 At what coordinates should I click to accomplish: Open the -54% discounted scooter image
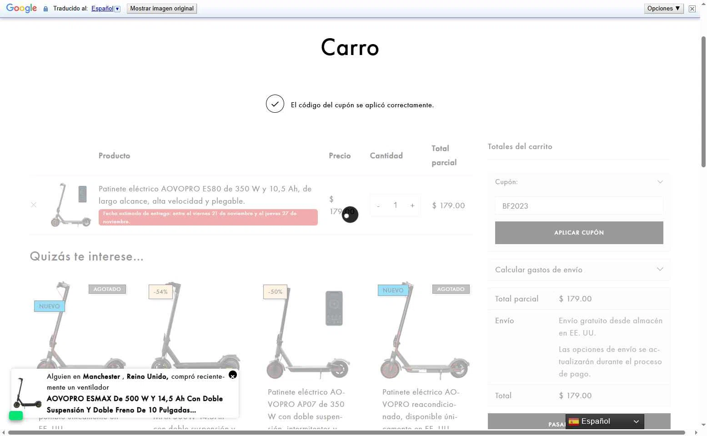click(x=195, y=330)
